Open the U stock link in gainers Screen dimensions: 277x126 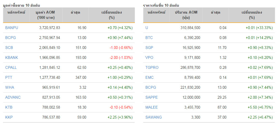pos(147,28)
